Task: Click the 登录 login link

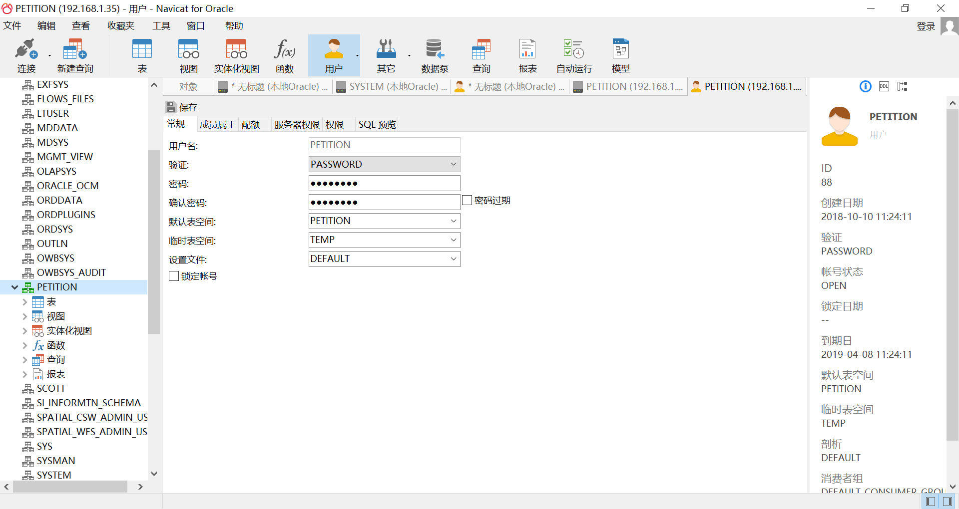Action: pos(926,26)
